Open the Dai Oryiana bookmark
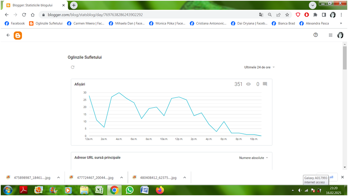The height and width of the screenshot is (196, 348). pyautogui.click(x=249, y=23)
